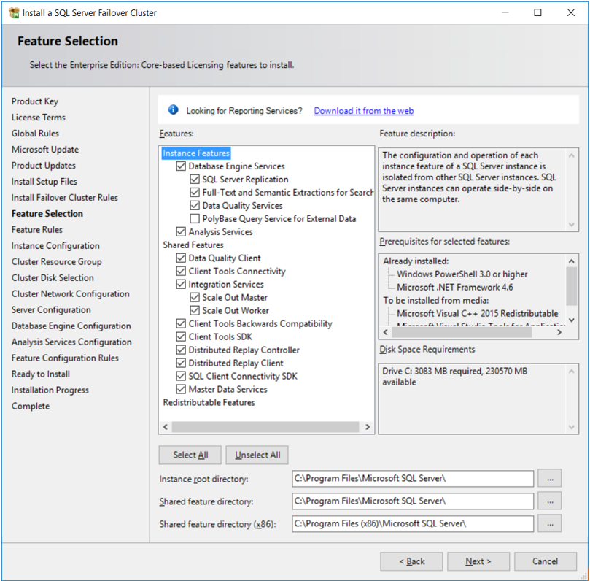The width and height of the screenshot is (590, 581).
Task: Select Cluster Network Configuration step
Action: click(70, 293)
